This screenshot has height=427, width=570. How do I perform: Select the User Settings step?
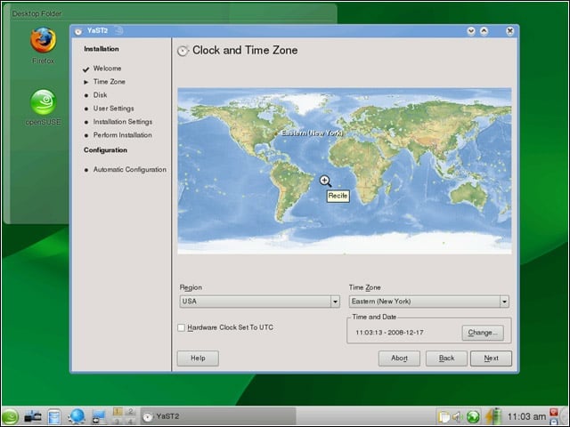[x=113, y=109]
